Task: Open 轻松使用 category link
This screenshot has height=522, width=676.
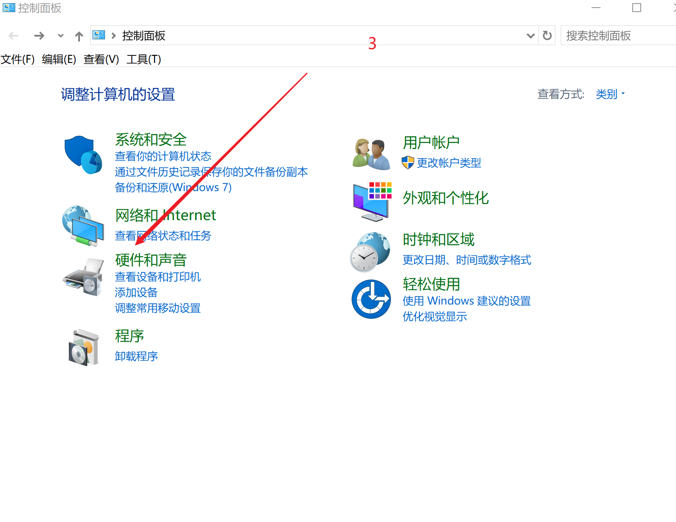Action: 431,284
